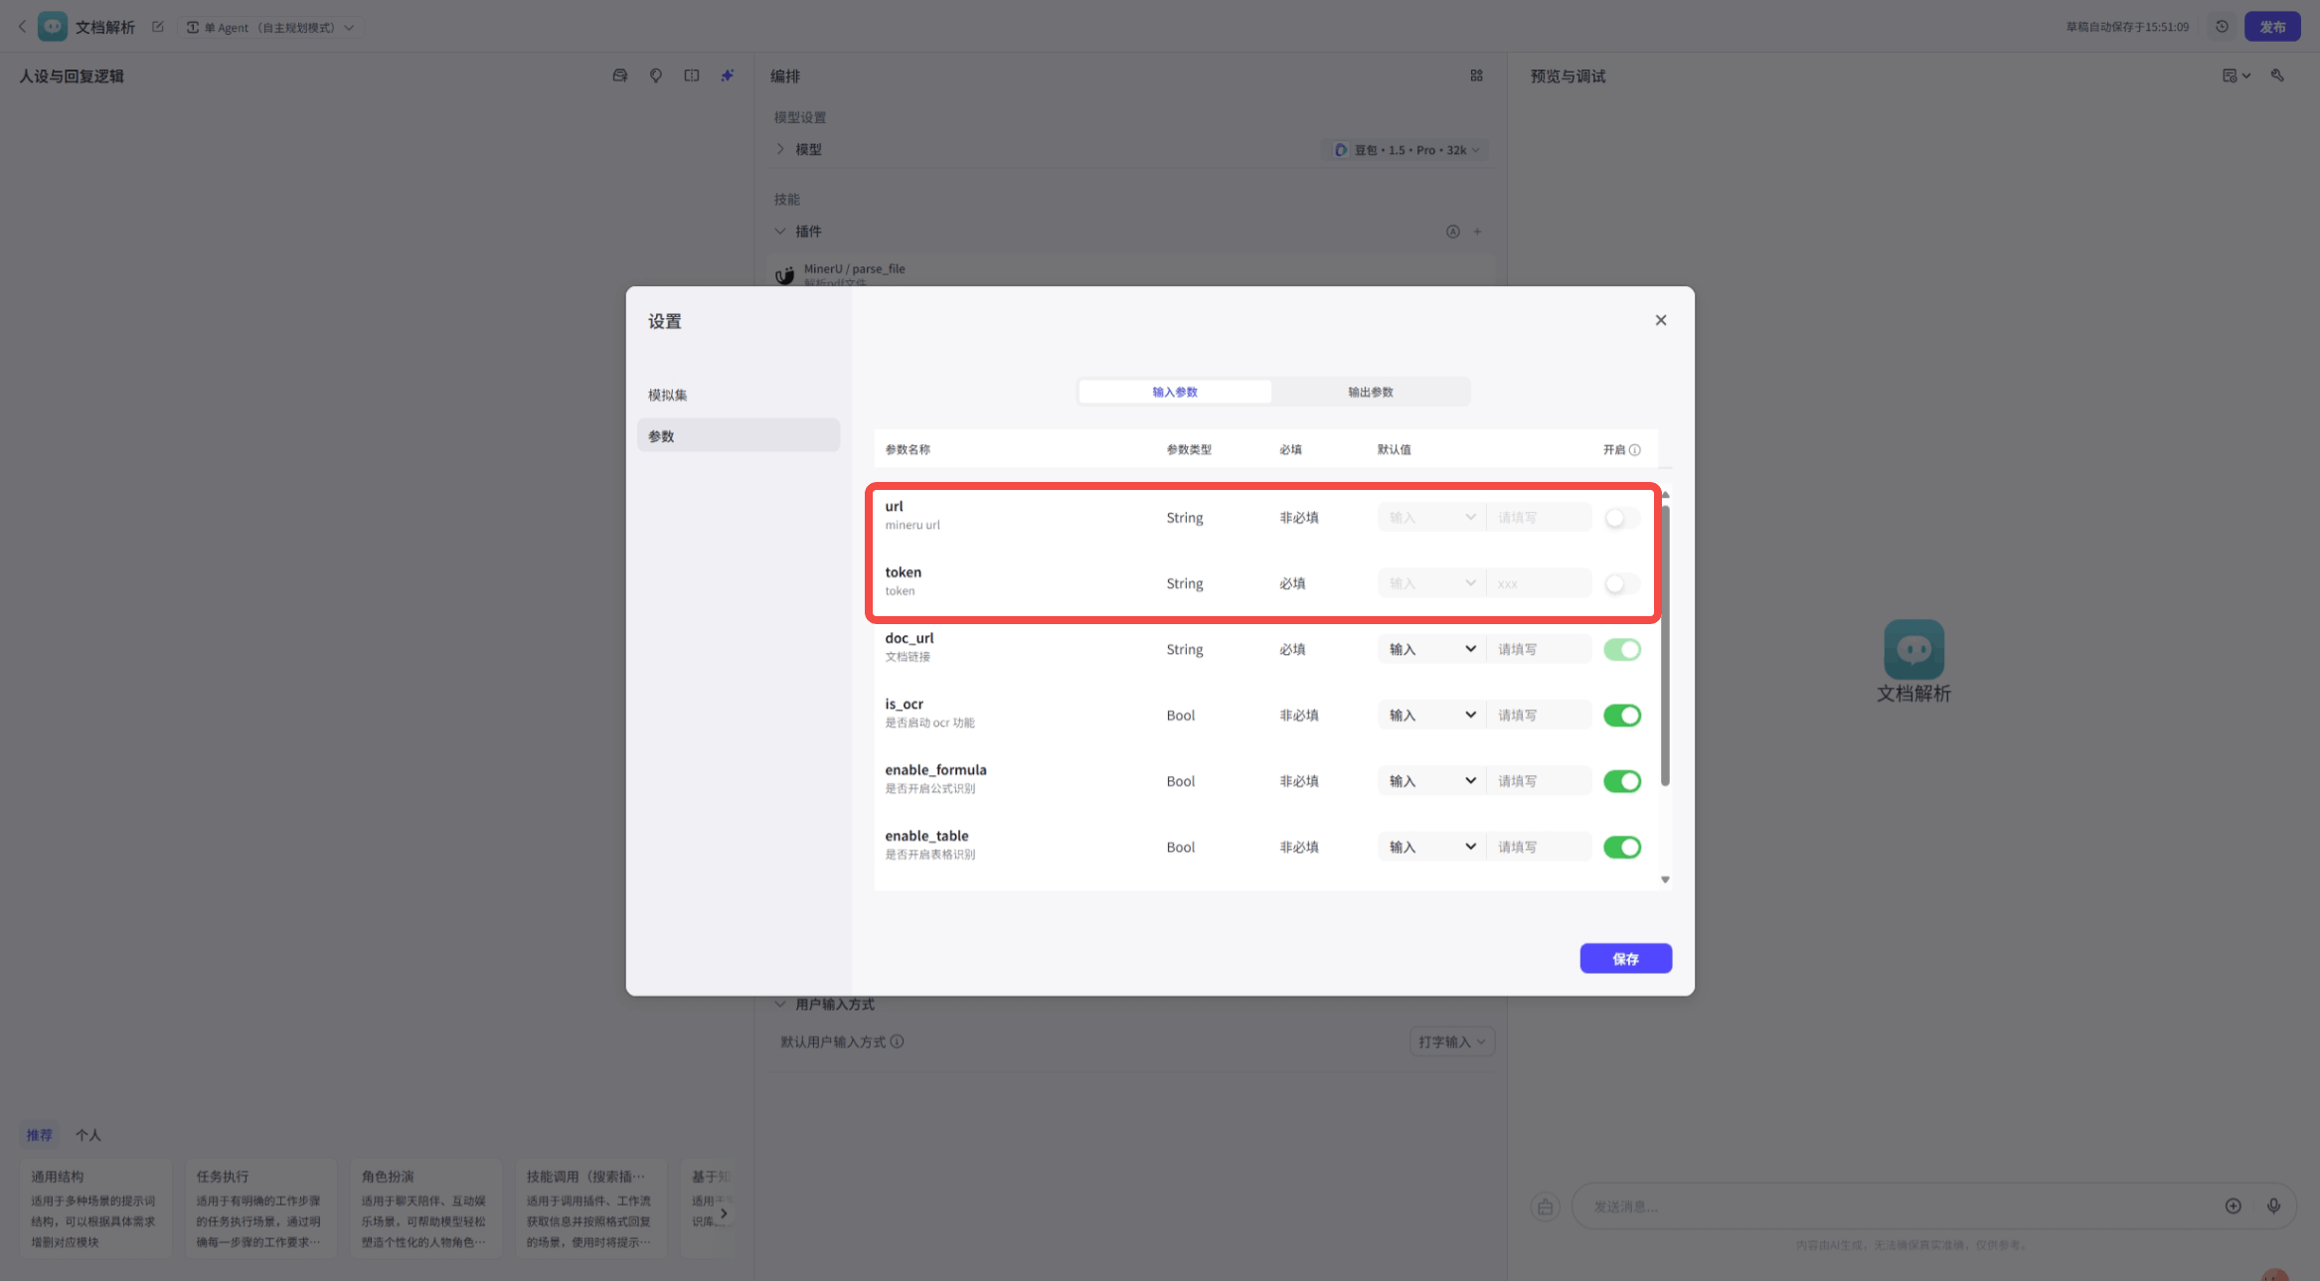The width and height of the screenshot is (2320, 1281).
Task: Click the plus icon in message input
Action: click(2233, 1206)
